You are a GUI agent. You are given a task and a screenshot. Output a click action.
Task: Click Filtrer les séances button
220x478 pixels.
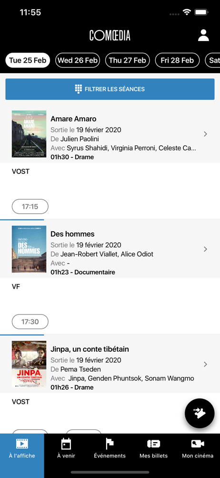[x=110, y=89]
